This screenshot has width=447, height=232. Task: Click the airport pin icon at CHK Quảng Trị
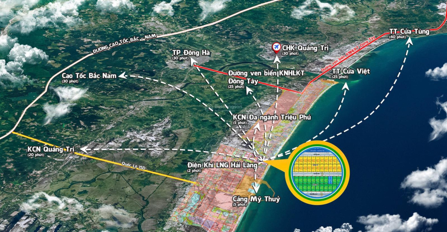click(x=276, y=48)
